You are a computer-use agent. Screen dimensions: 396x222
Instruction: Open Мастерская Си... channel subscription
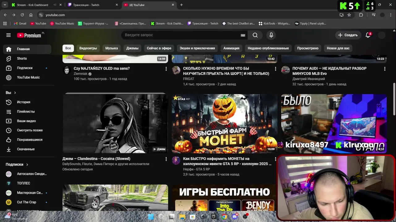point(27,193)
